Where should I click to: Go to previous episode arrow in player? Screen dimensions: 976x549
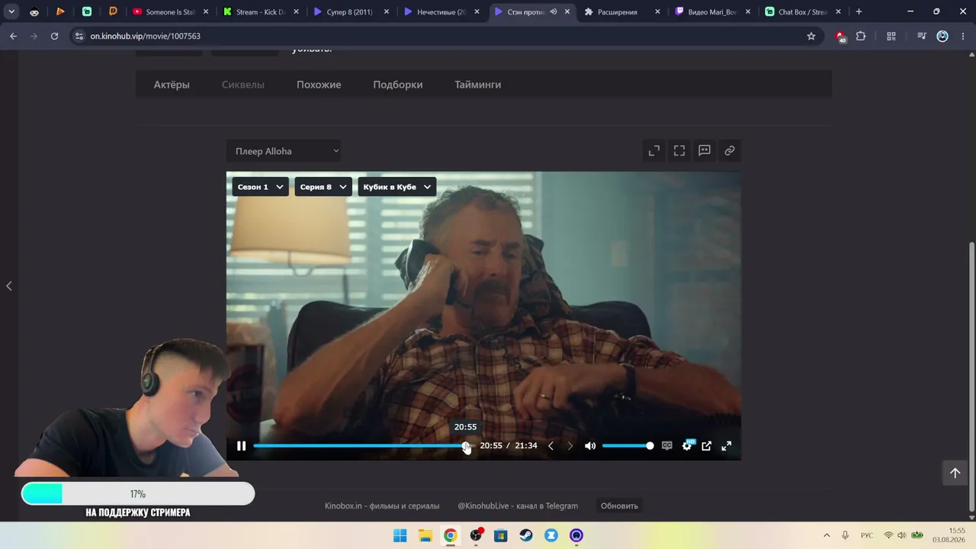click(551, 446)
